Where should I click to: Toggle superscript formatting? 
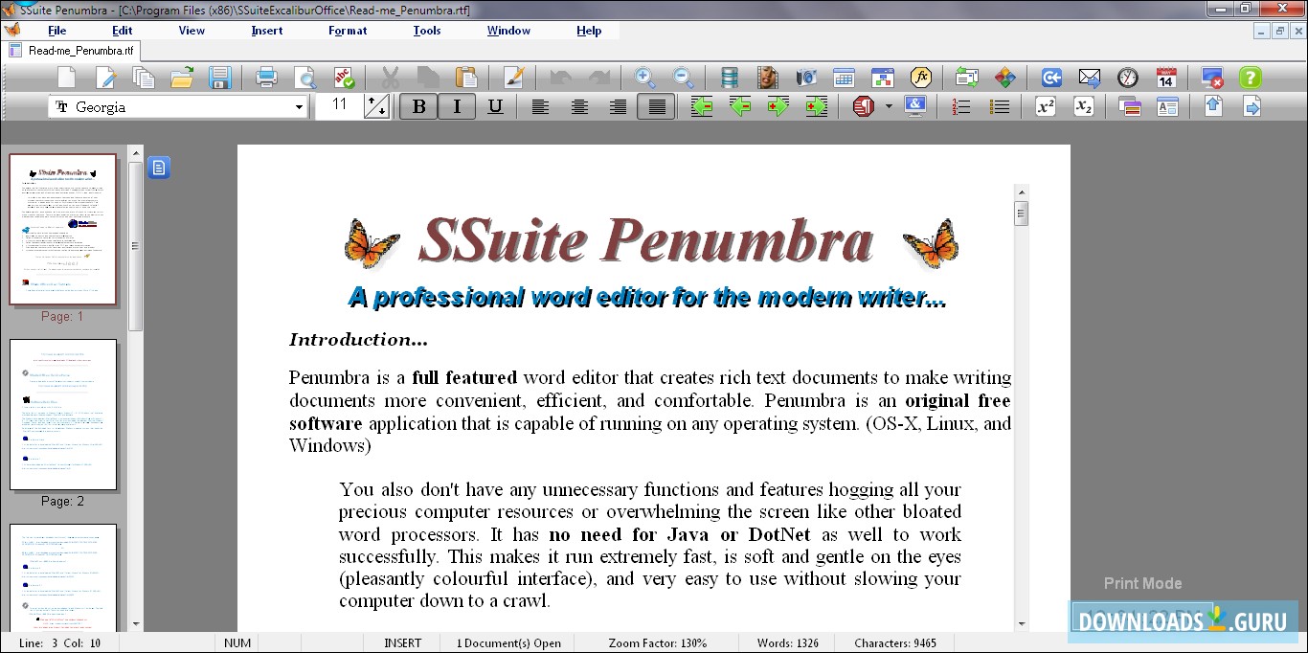pos(1043,106)
